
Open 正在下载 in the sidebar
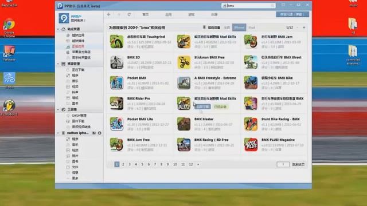coord(78,70)
